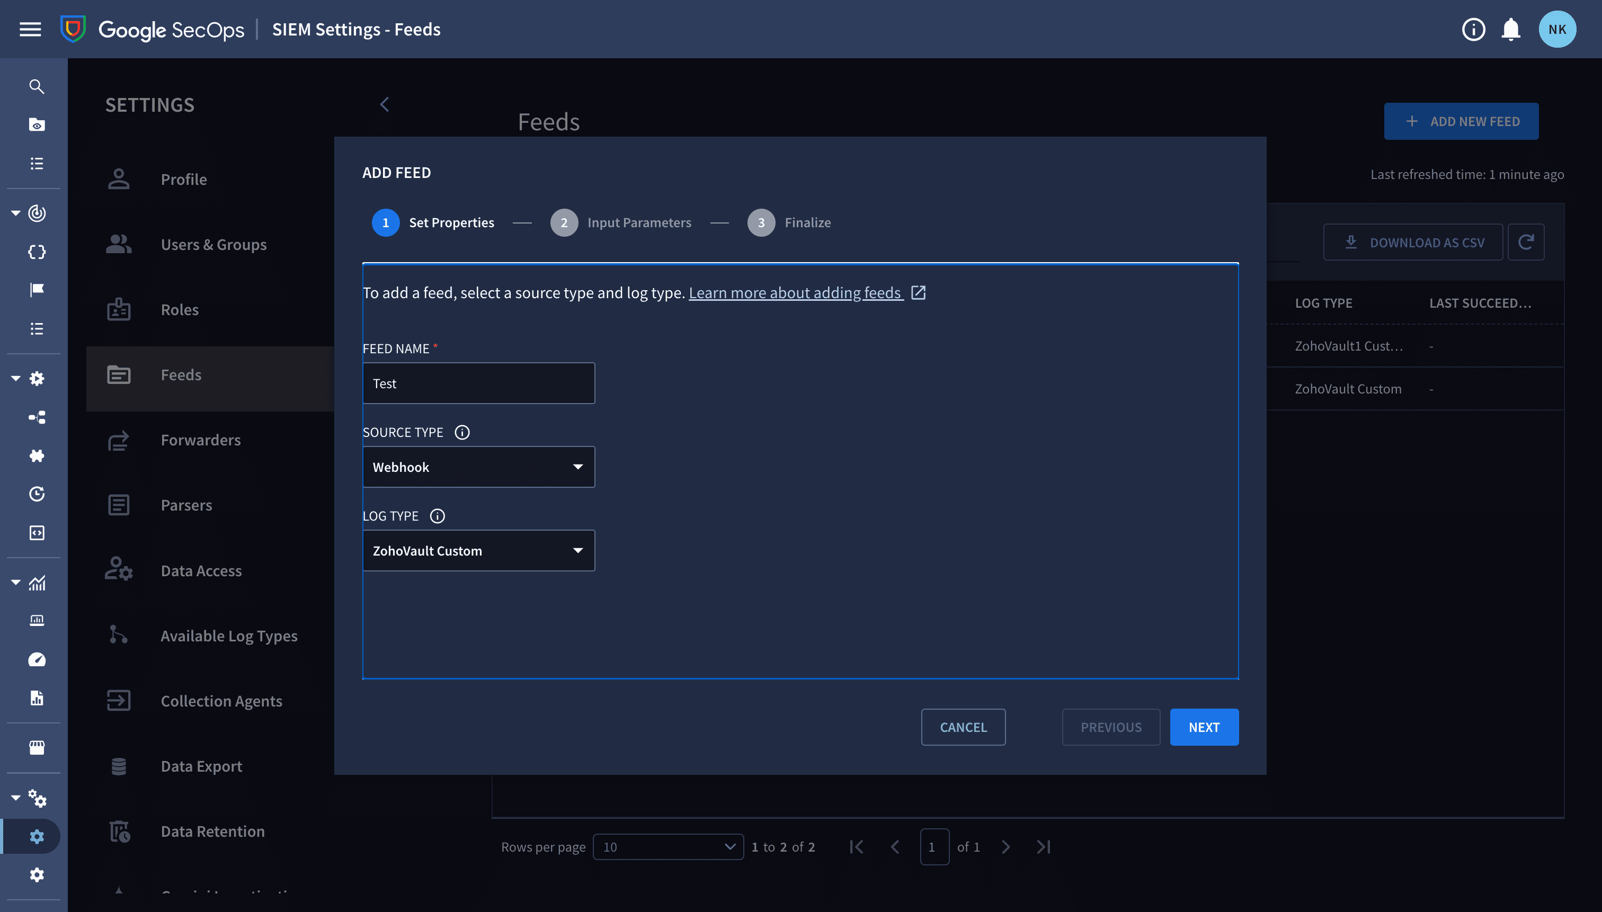Collapse the Settings panel chevron
The height and width of the screenshot is (912, 1602).
[384, 105]
